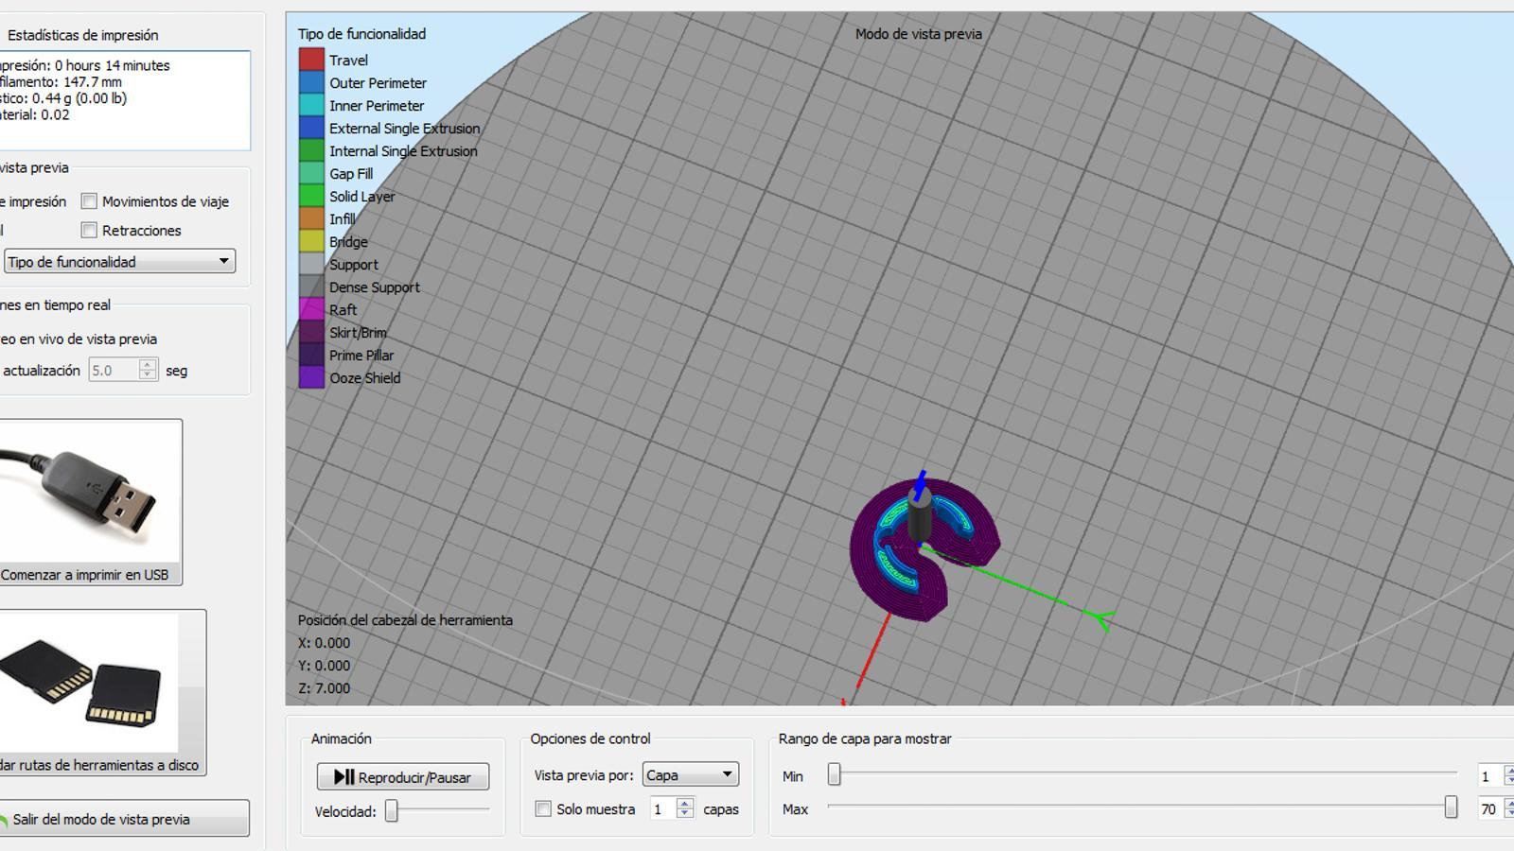Click the Solo muestra capas number field
The width and height of the screenshot is (1514, 851).
pos(663,808)
